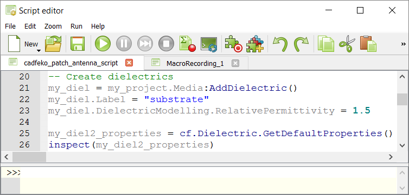The image size is (409, 195).
Task: Click the console refresh icon
Action: click(x=209, y=44)
